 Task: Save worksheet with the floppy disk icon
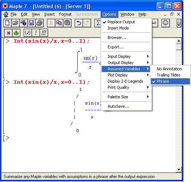(x=31, y=23)
